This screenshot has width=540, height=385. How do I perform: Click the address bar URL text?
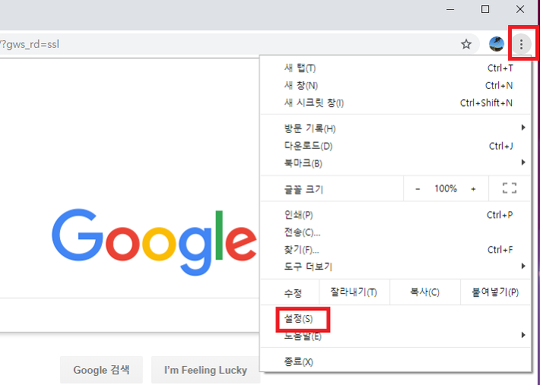coord(30,44)
